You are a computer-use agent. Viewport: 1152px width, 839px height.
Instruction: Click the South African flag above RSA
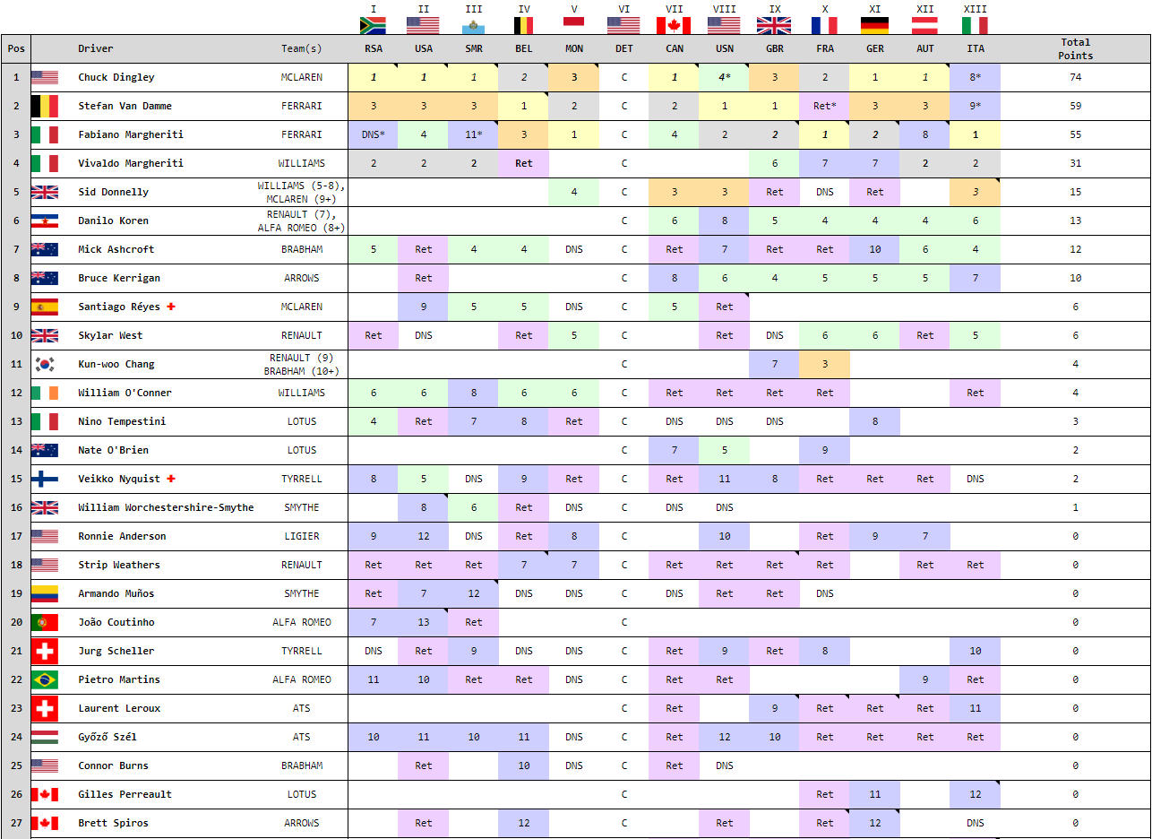(373, 25)
